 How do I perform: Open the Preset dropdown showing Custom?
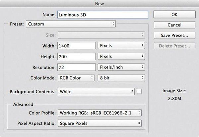[x=71, y=24]
